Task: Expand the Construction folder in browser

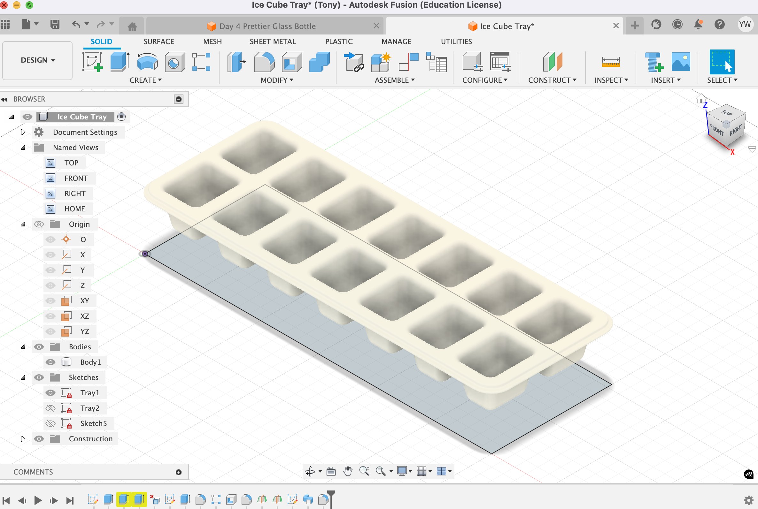Action: pos(23,439)
